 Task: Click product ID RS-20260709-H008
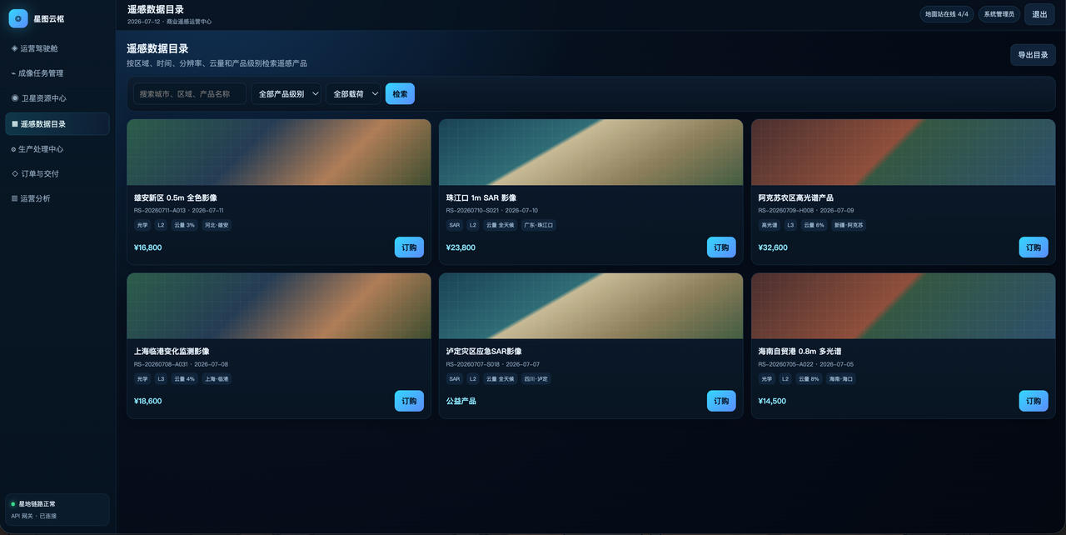785,211
